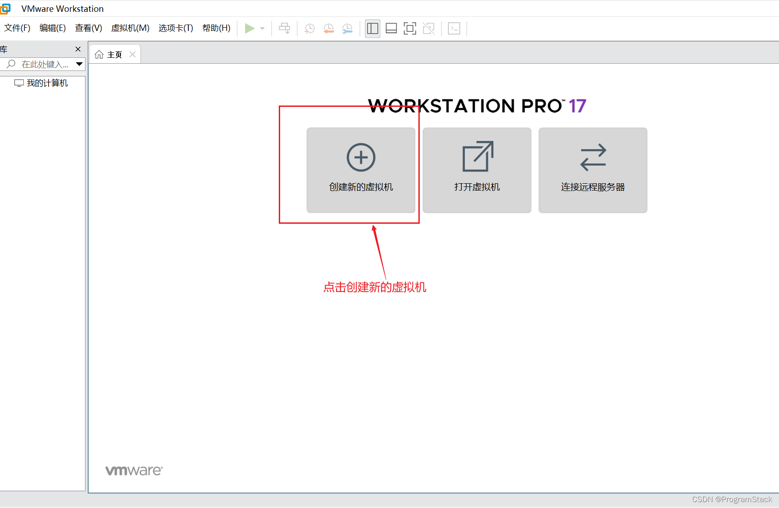
Task: Switch to the 主页 tab
Action: (115, 55)
